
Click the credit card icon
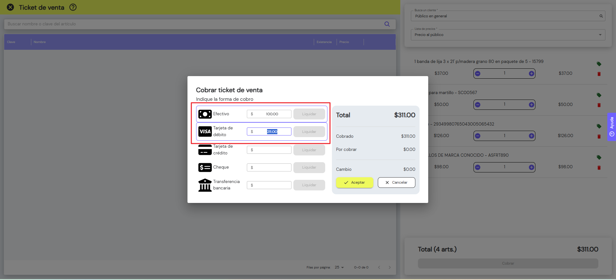pos(205,150)
